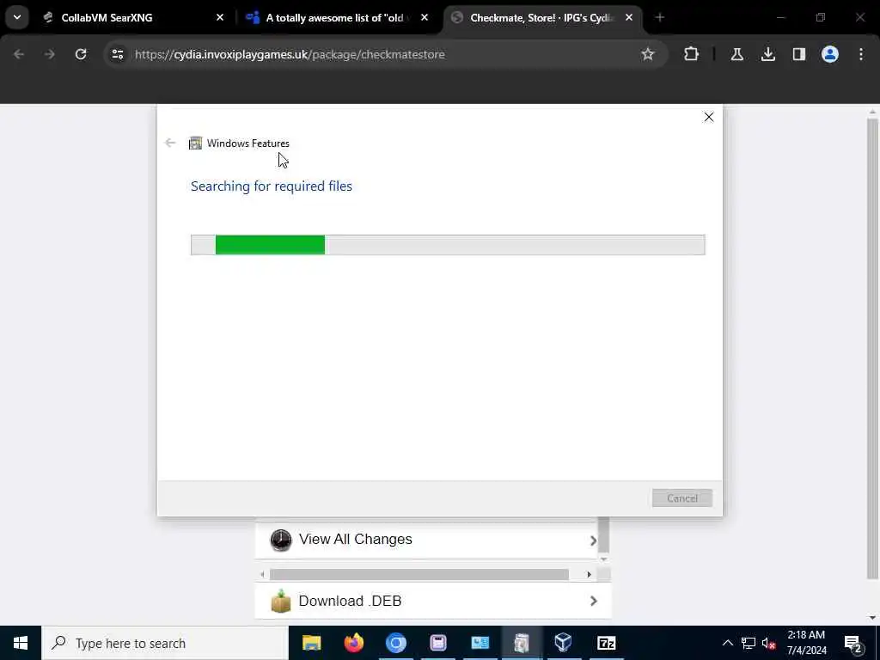The image size is (880, 660).
Task: Open site information icon in address bar
Action: 117,54
